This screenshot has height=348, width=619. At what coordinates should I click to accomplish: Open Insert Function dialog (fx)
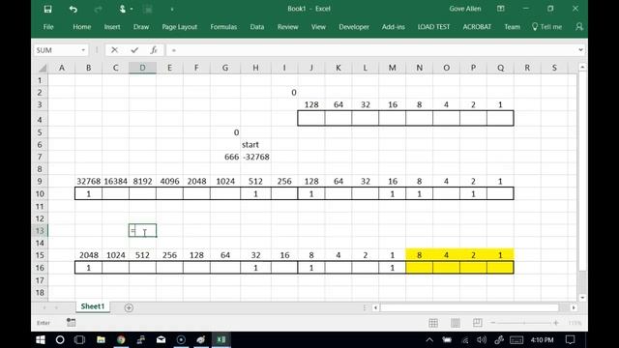(x=154, y=50)
